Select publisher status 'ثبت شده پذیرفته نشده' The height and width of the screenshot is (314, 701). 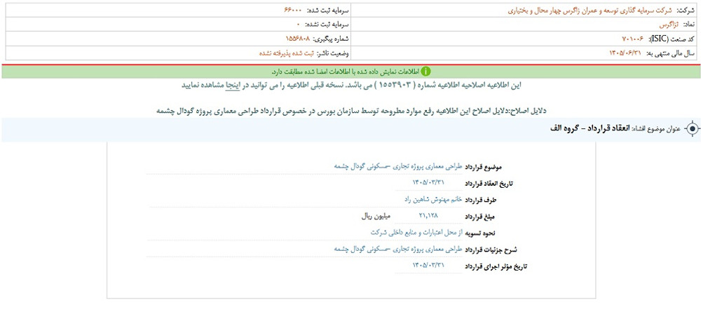coord(287,53)
